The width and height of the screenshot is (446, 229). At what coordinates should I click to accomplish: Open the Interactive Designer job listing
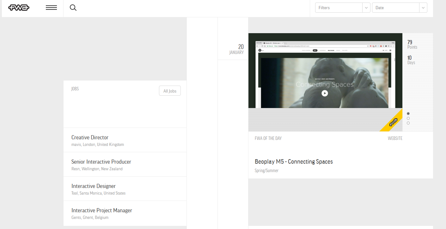[x=125, y=189]
